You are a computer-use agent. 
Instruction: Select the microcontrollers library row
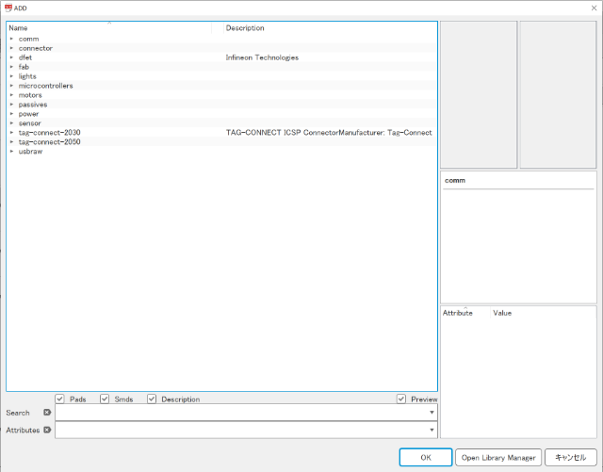(221, 86)
